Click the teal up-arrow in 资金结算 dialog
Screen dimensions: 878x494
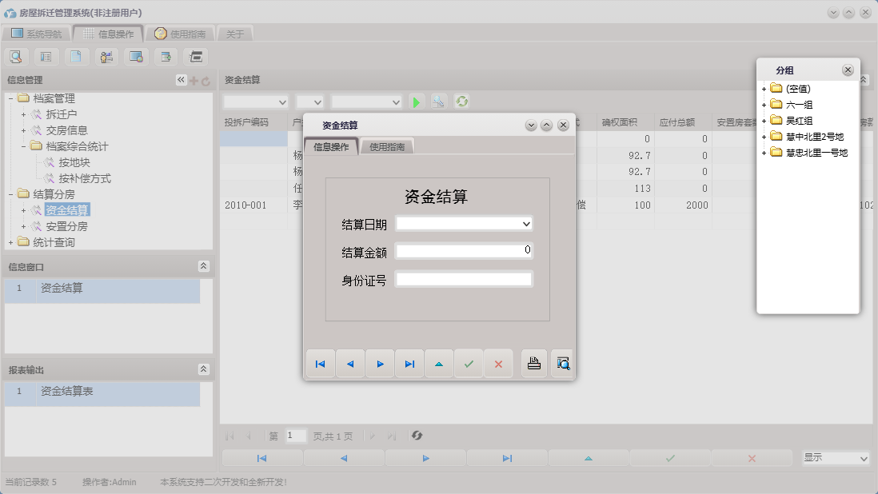[x=439, y=364]
